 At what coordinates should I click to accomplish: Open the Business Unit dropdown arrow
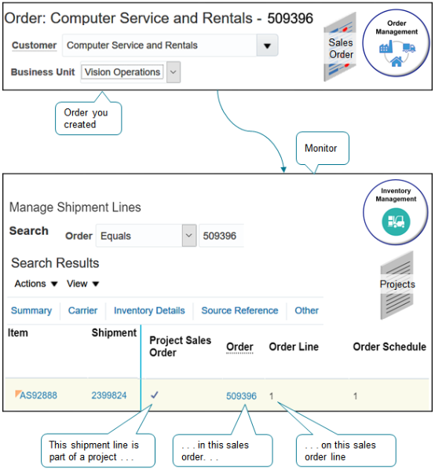pyautogui.click(x=174, y=72)
